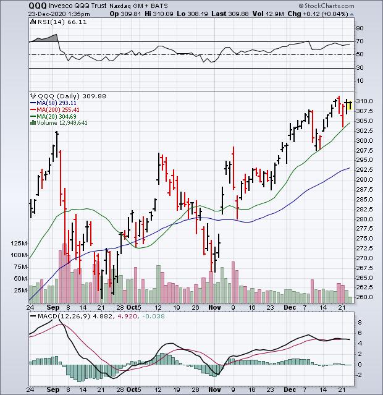Click the QQQ ticker symbol in header
The width and height of the screenshot is (383, 395).
click(38, 6)
